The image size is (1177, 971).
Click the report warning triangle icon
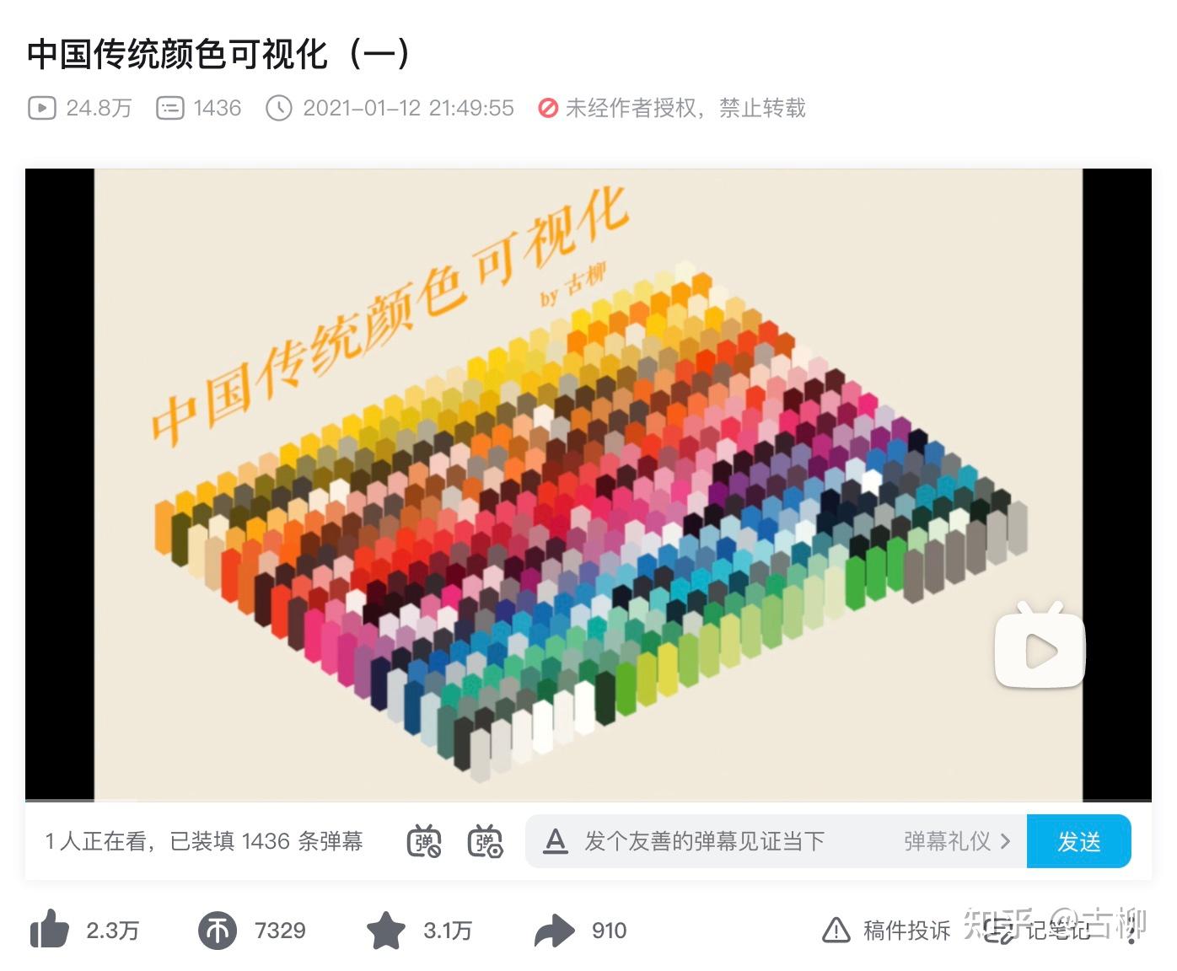pyautogui.click(x=836, y=931)
